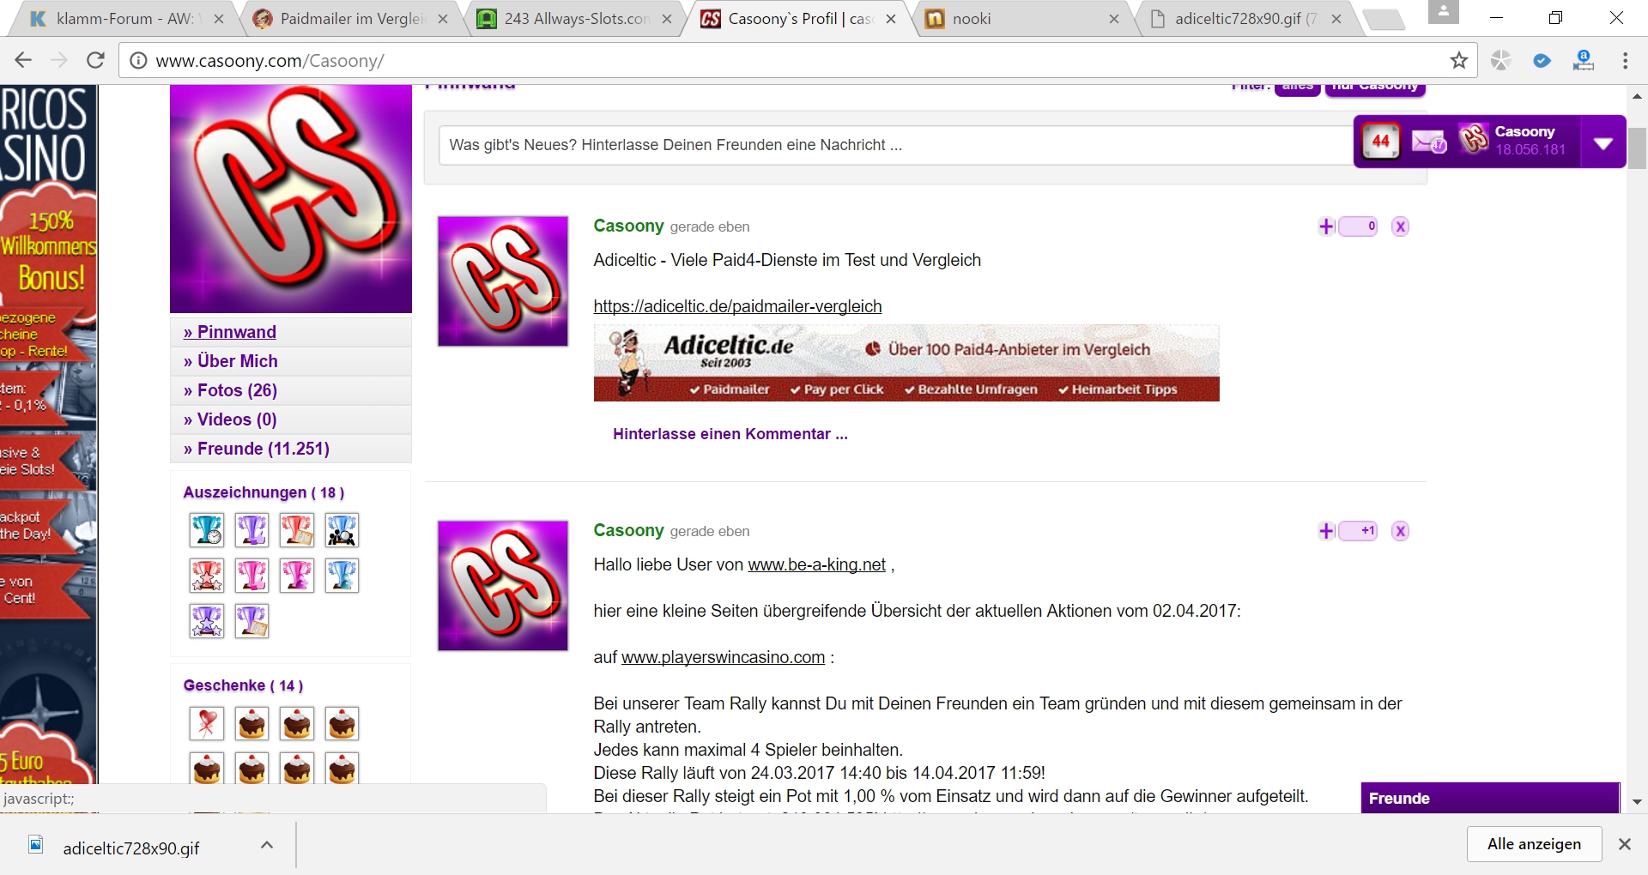Click Hinterlasse einen Kommentar link
This screenshot has height=875, width=1648.
tap(730, 434)
